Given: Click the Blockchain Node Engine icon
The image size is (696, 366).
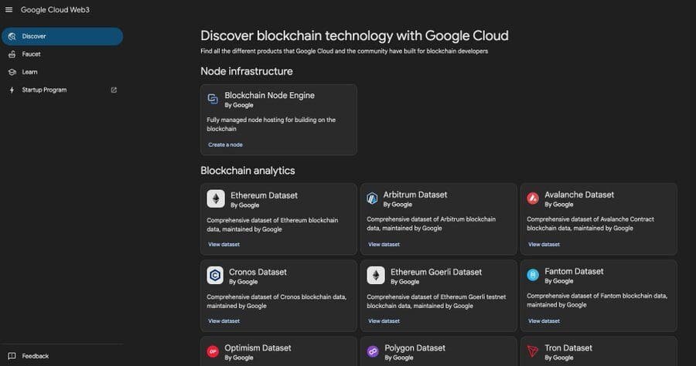Looking at the screenshot, I should pyautogui.click(x=213, y=99).
